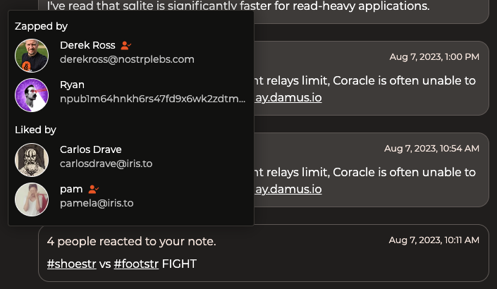Select the Ryan name in Zapped by

[x=72, y=85]
